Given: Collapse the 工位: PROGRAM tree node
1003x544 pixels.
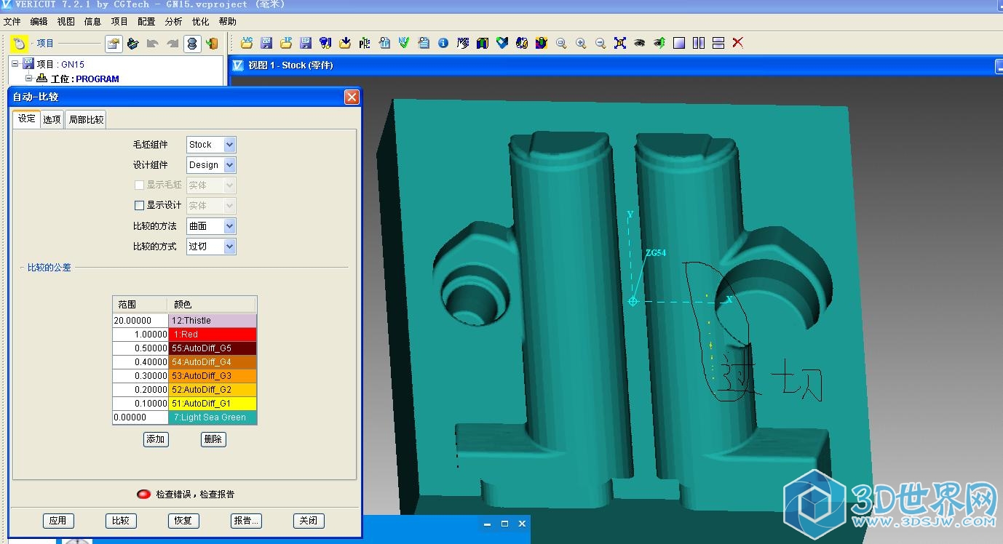Looking at the screenshot, I should (29, 78).
